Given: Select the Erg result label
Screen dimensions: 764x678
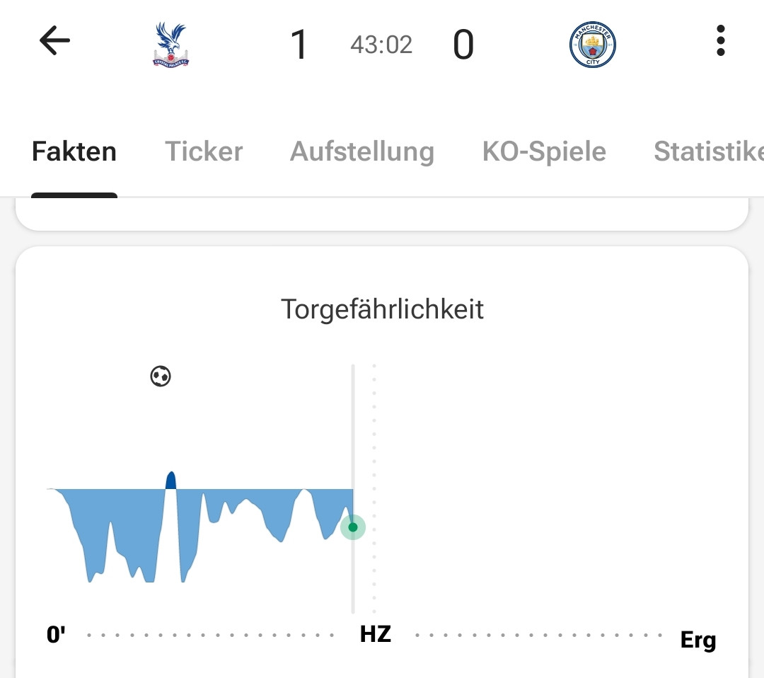Looking at the screenshot, I should click(x=698, y=640).
